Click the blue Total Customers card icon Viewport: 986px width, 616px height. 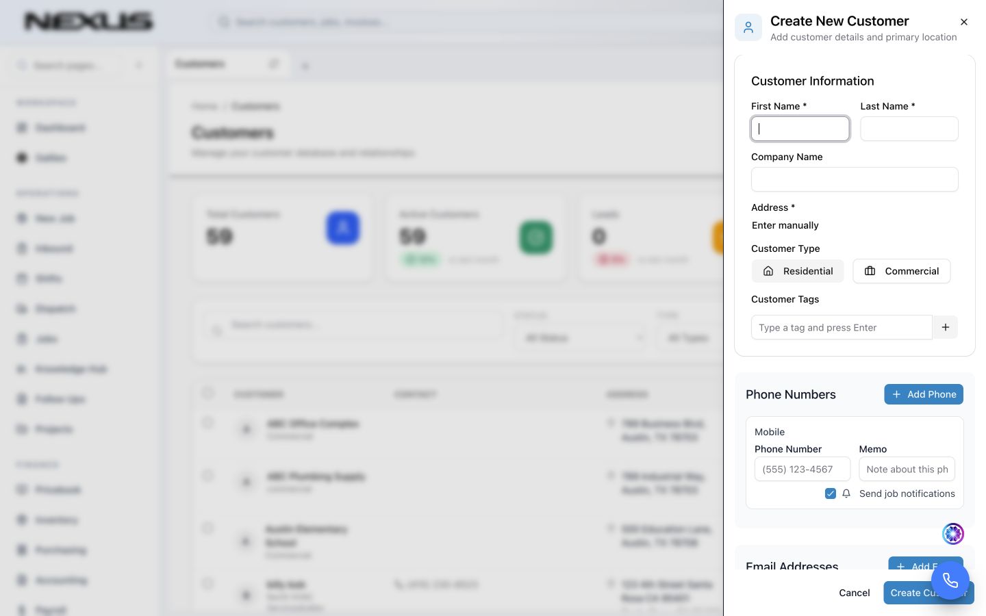[343, 228]
